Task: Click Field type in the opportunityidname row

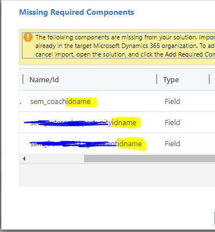Action: tap(172, 122)
